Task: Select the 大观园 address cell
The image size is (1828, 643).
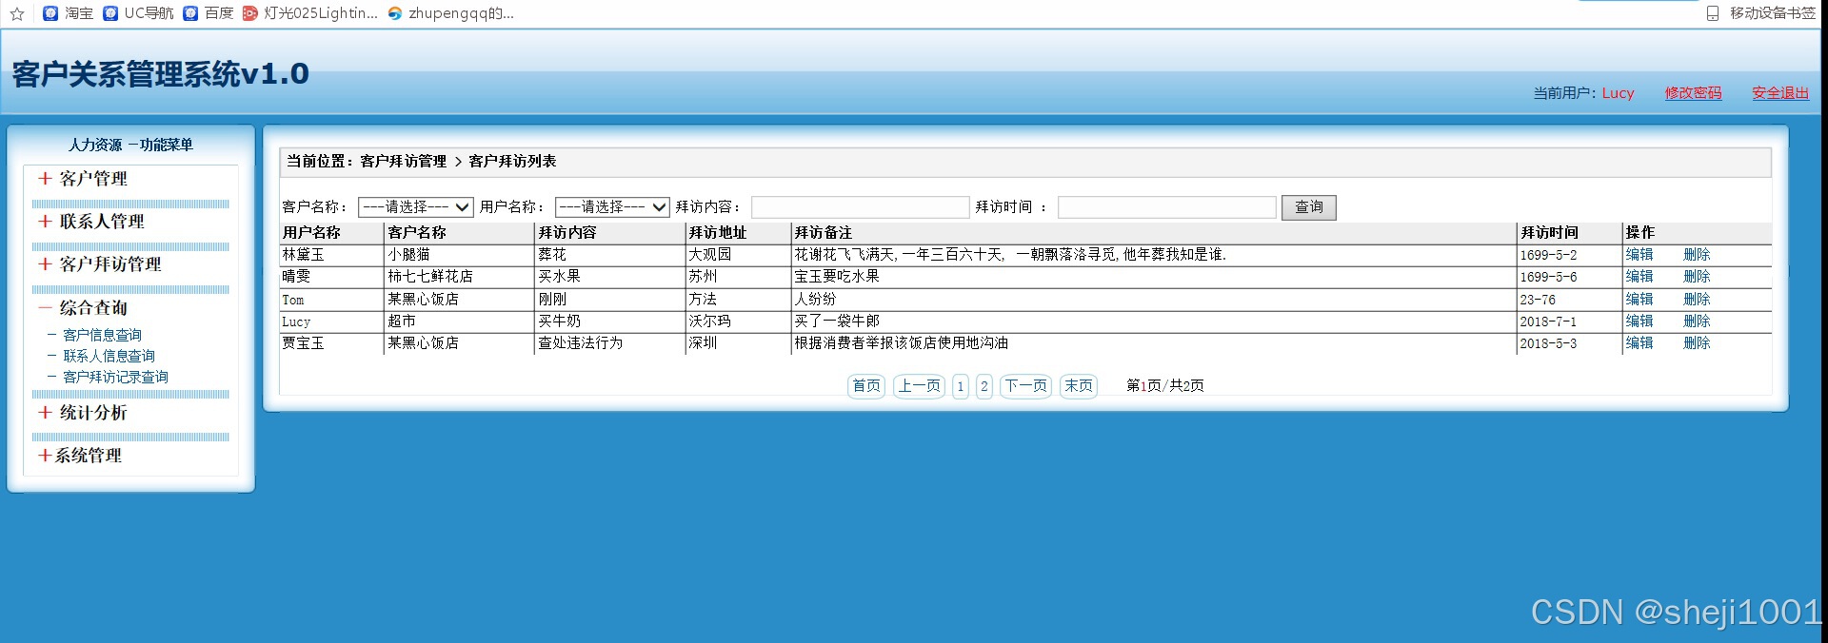Action: pyautogui.click(x=739, y=255)
